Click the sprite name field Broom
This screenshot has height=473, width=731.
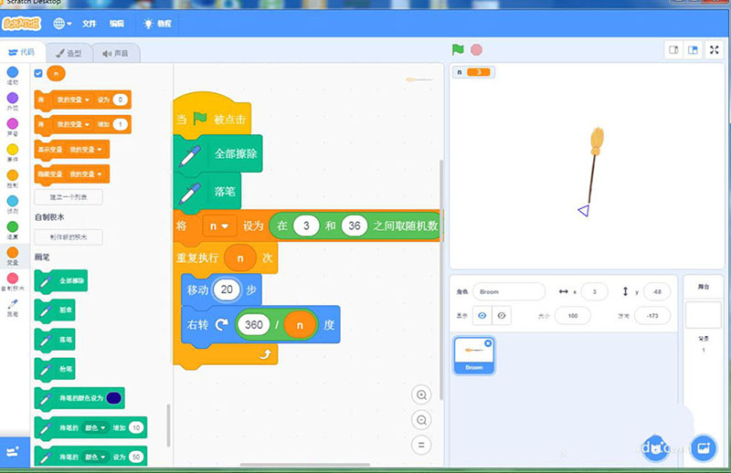(x=509, y=291)
